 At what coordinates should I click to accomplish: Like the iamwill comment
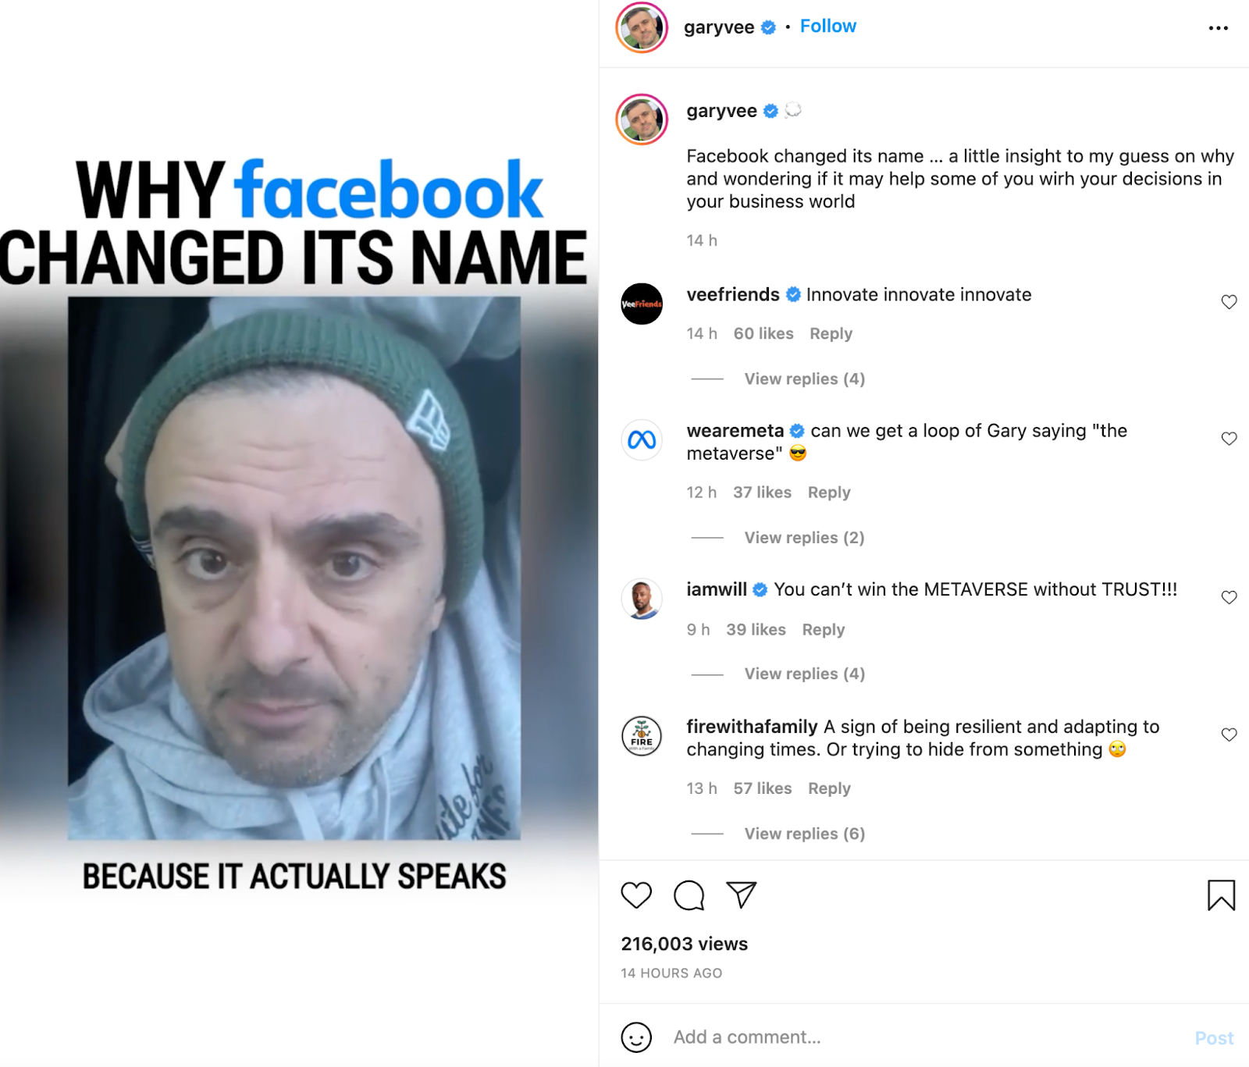[x=1229, y=598]
